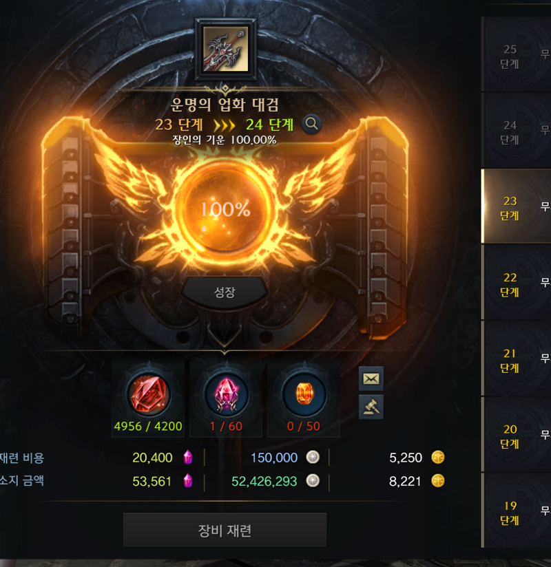Open the auction gavel icon

(x=371, y=407)
